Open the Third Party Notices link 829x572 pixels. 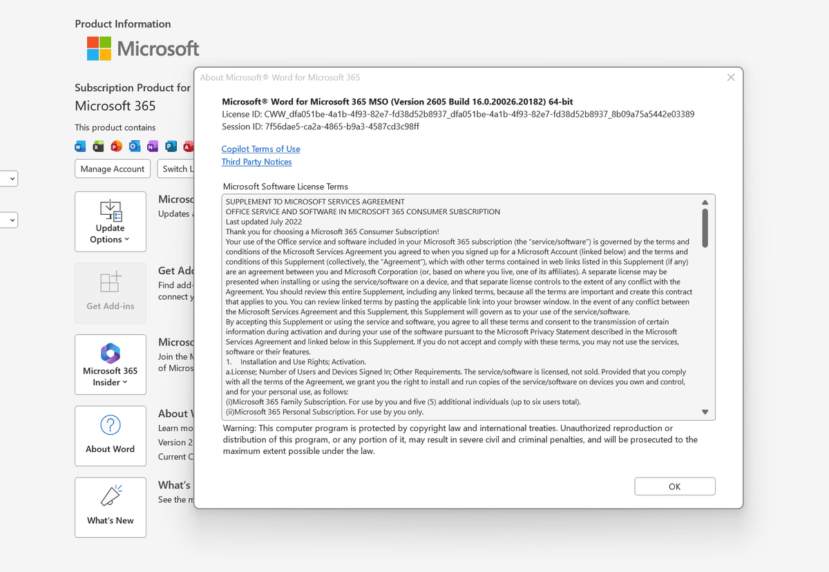click(256, 162)
